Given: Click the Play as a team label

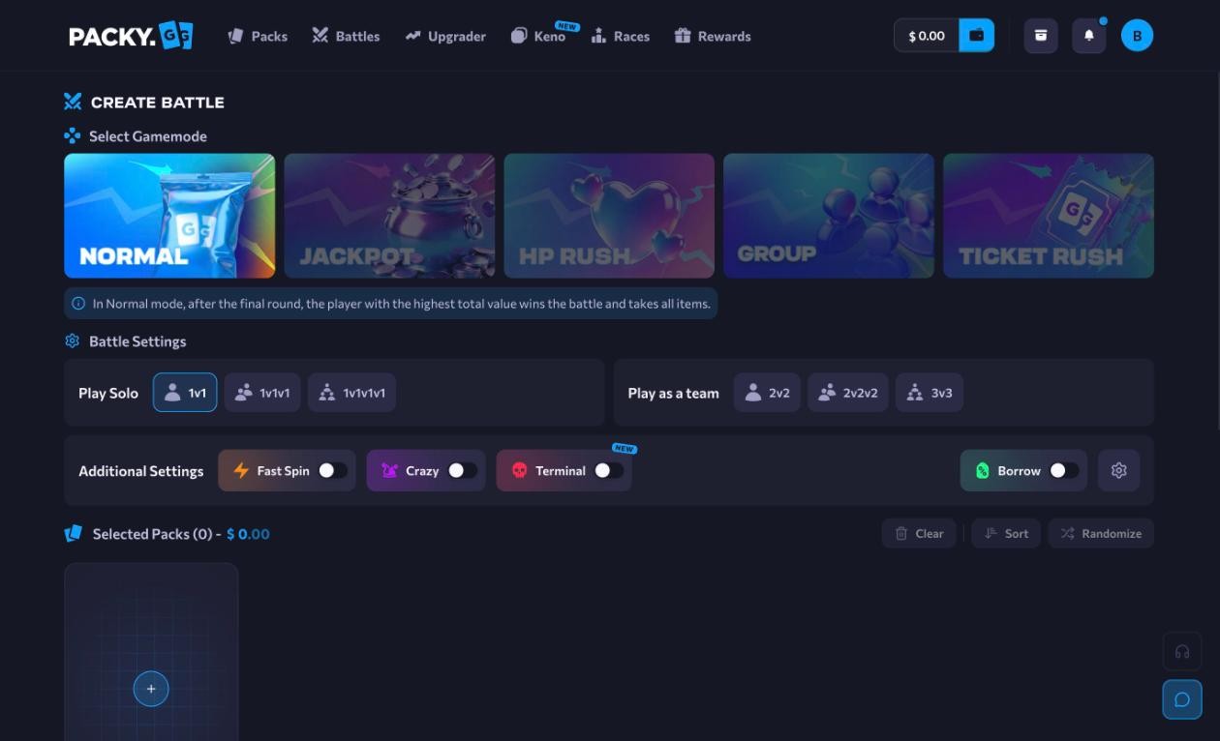Looking at the screenshot, I should click(673, 393).
